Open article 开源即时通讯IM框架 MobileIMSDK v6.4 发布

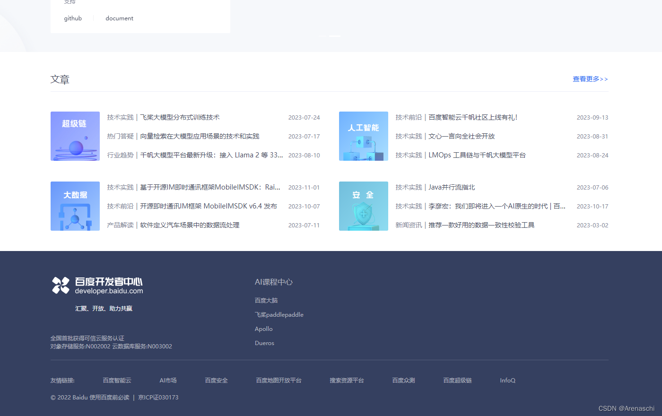click(x=209, y=206)
